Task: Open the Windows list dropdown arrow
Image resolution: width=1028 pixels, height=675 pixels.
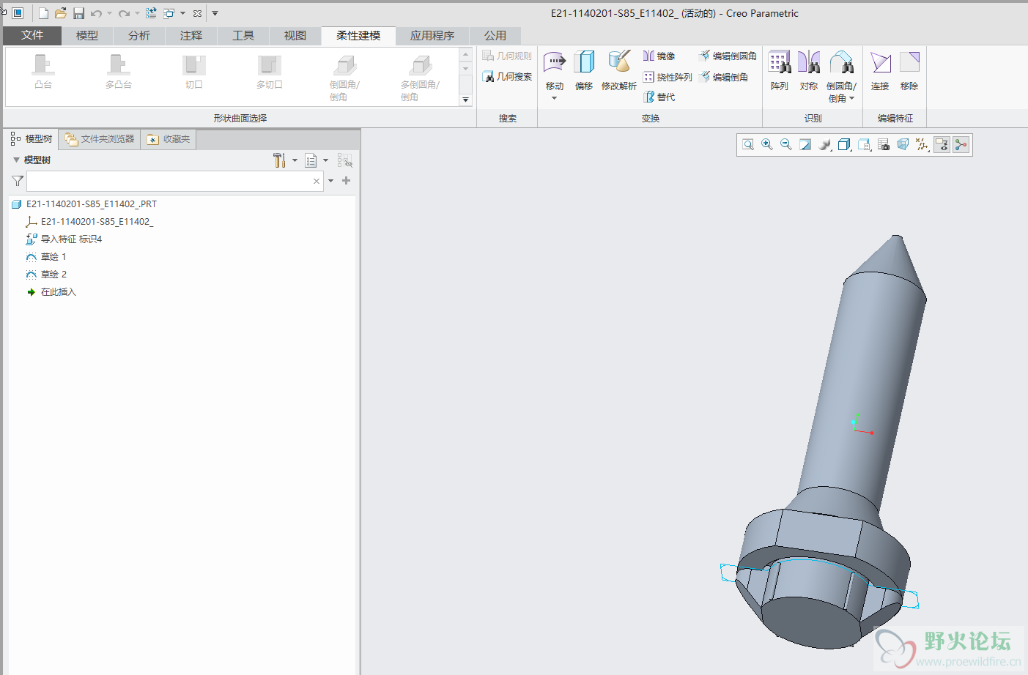Action: point(182,13)
